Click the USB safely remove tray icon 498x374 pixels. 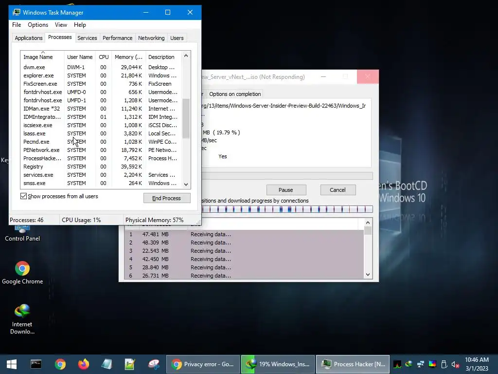444,364
